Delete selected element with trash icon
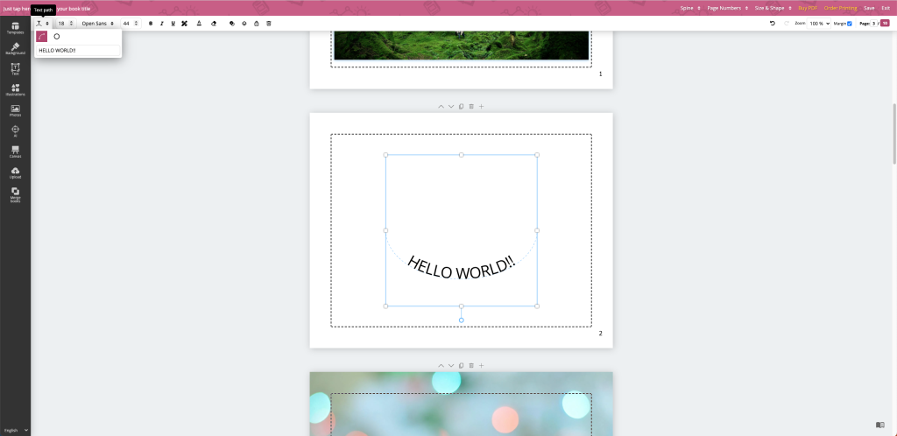The height and width of the screenshot is (436, 897). pyautogui.click(x=269, y=24)
